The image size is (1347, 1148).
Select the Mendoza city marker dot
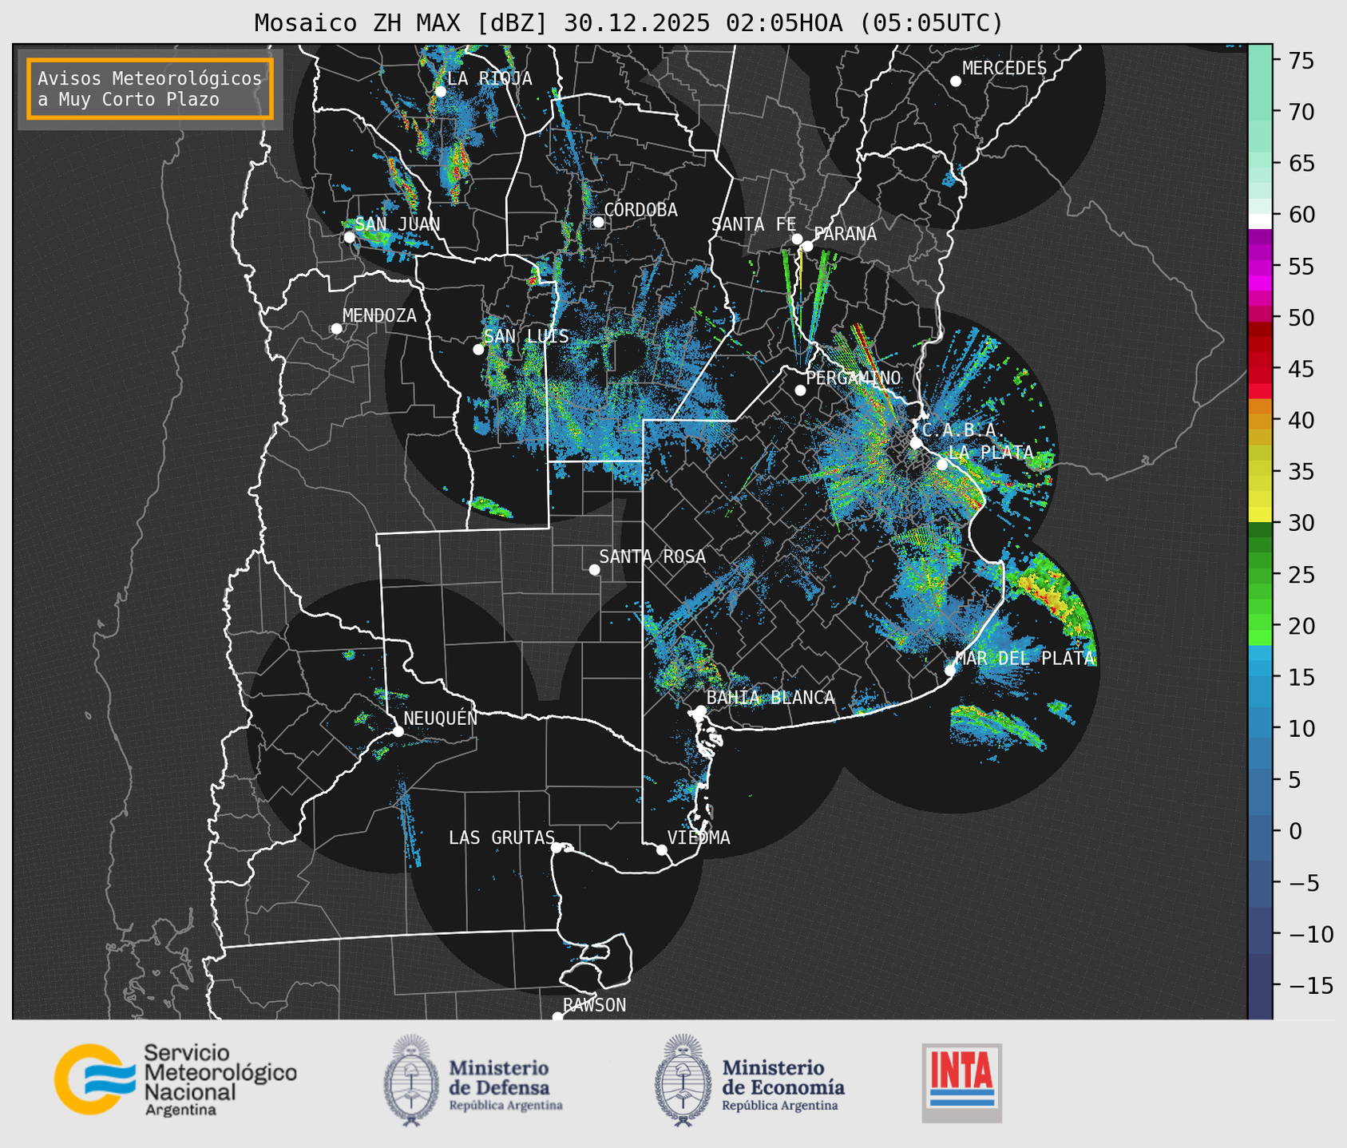click(x=336, y=329)
